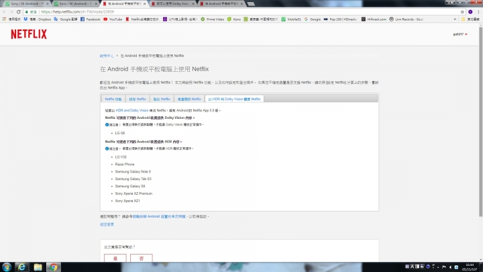
Task: Open the UTV bookmark
Action: tap(180, 19)
